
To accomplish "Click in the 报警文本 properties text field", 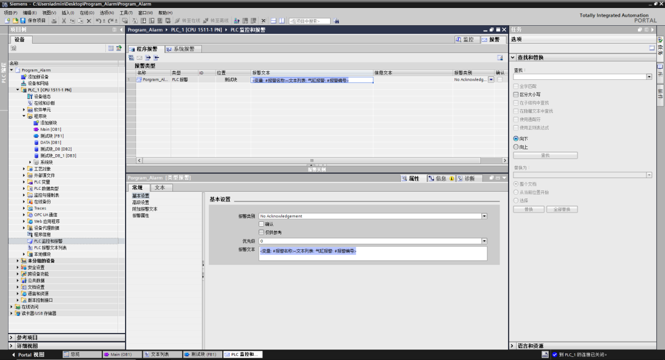I will (373, 253).
